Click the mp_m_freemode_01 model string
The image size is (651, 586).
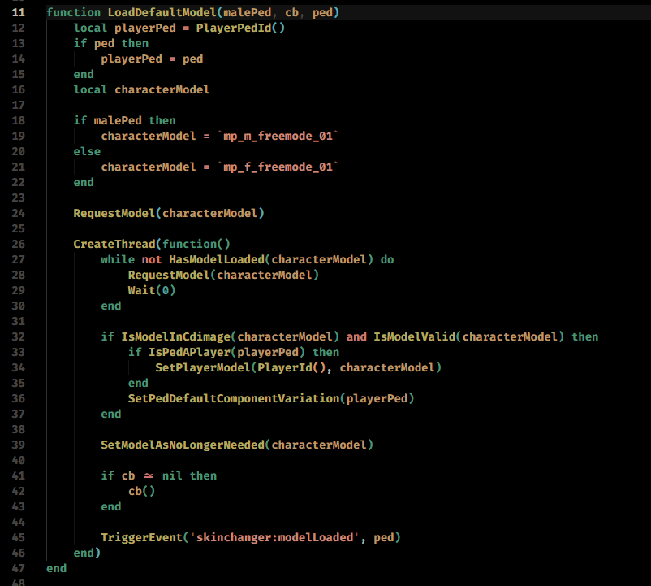coord(279,136)
